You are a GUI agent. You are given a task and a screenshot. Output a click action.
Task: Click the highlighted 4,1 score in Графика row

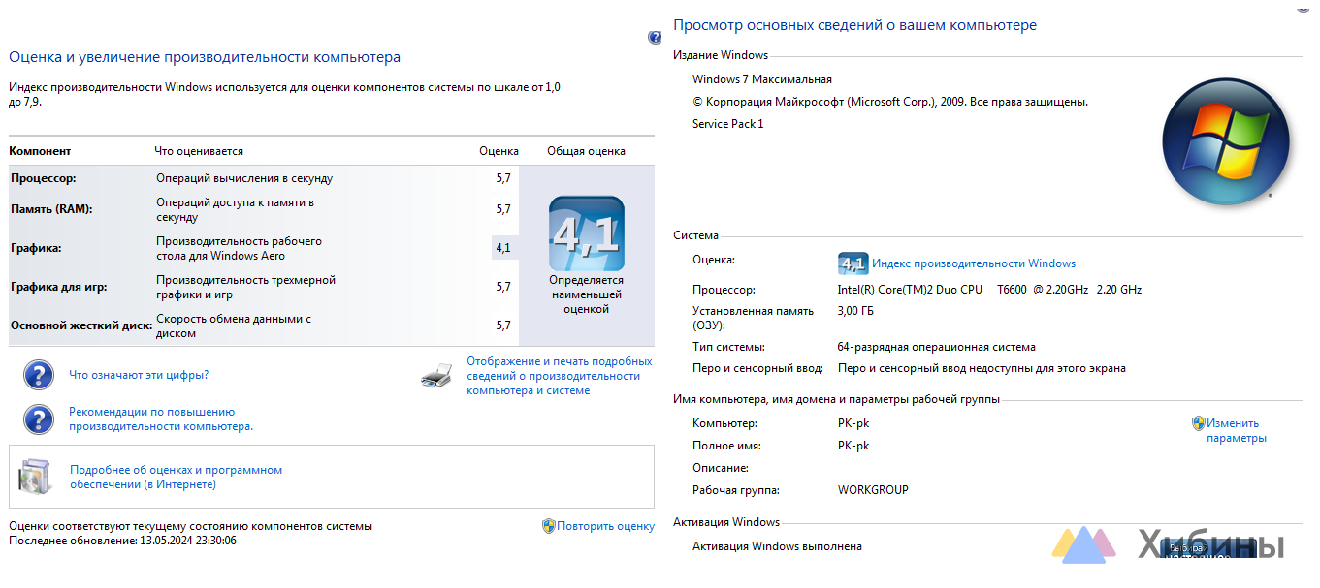point(503,248)
